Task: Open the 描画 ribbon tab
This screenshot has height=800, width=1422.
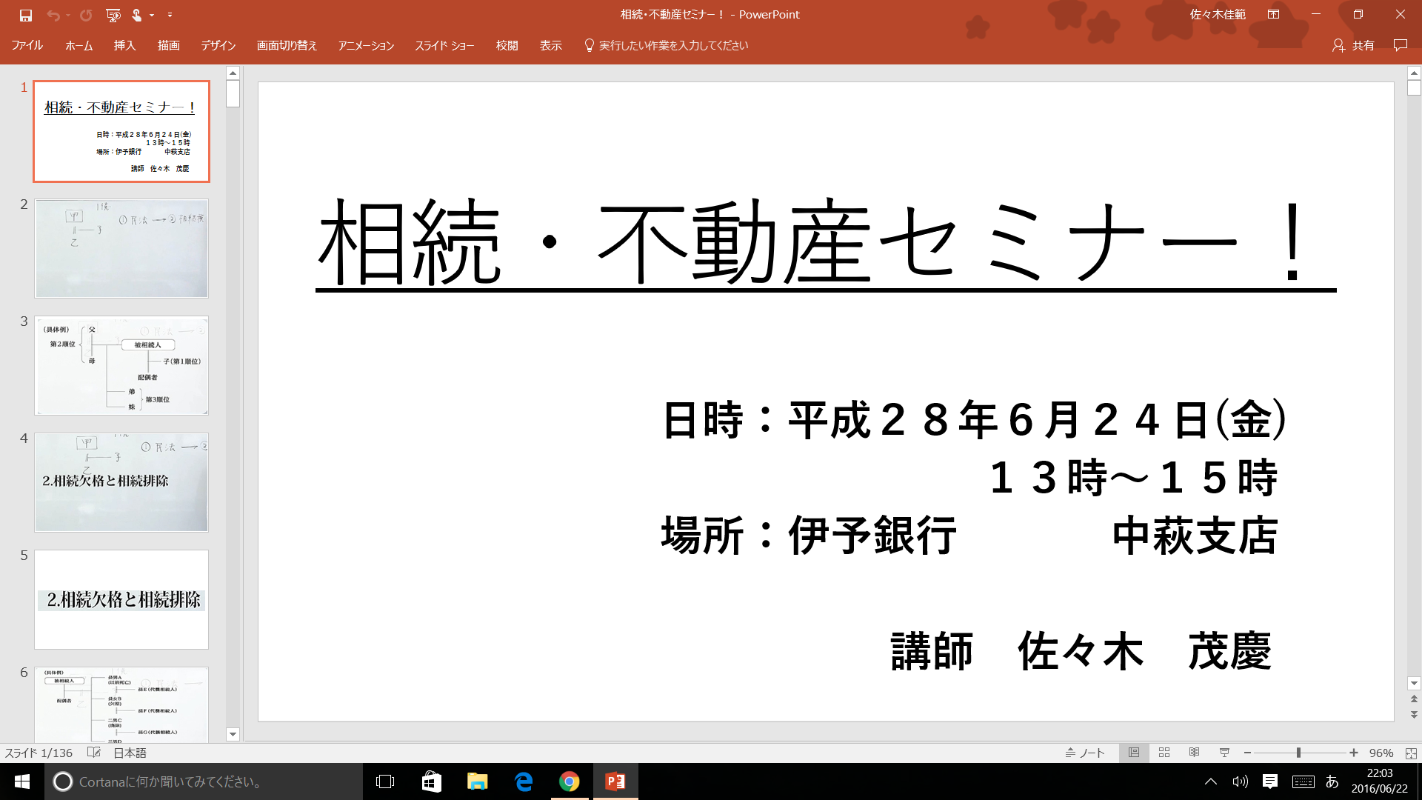Action: pyautogui.click(x=168, y=45)
